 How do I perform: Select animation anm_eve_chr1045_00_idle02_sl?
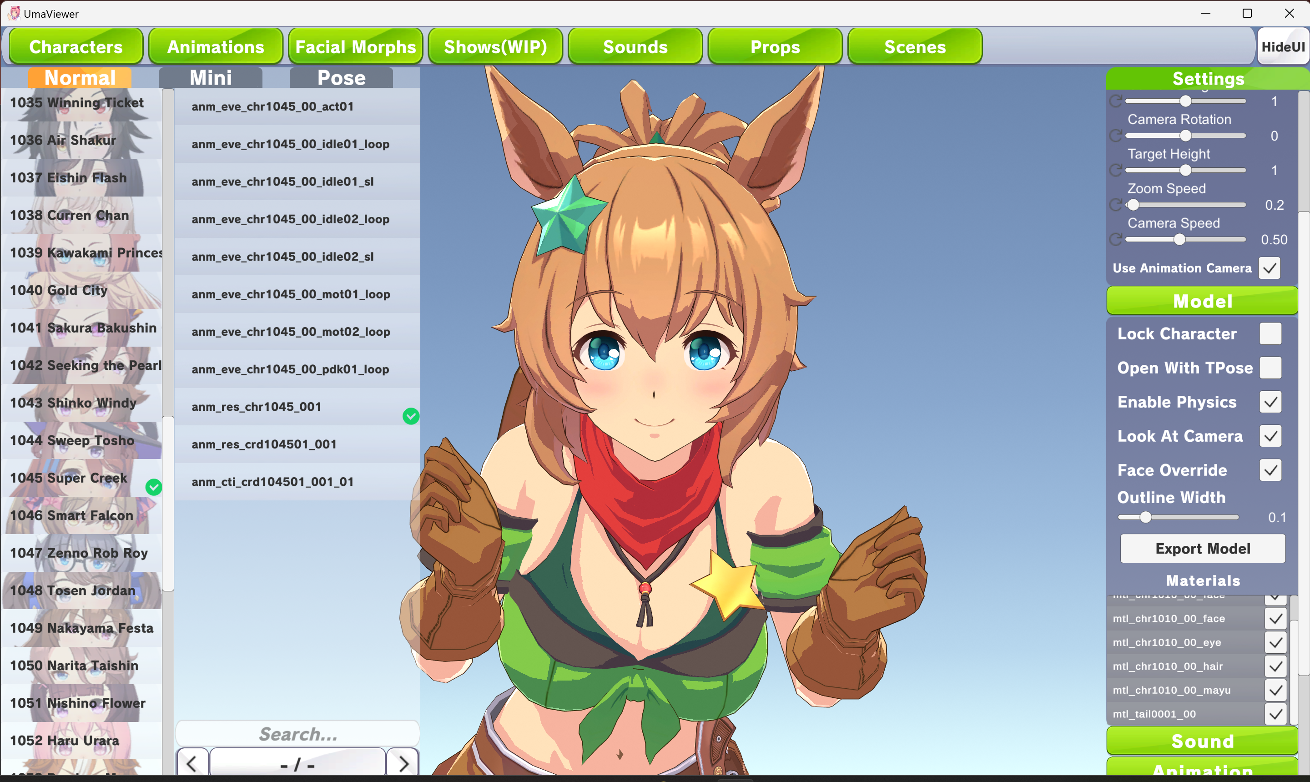297,257
